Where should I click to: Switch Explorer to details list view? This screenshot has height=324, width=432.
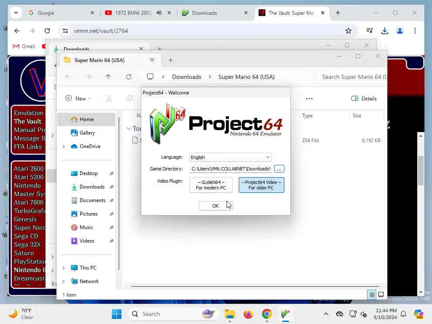click(372, 294)
